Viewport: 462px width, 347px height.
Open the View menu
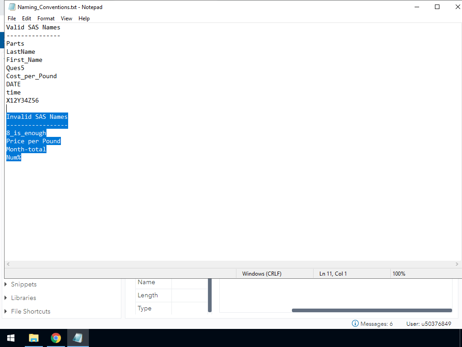(66, 19)
